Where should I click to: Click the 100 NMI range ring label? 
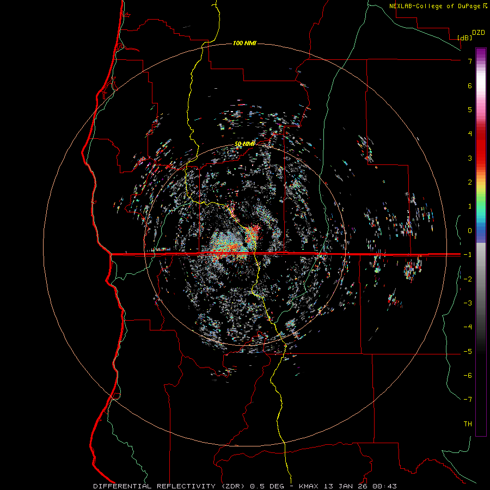click(244, 43)
